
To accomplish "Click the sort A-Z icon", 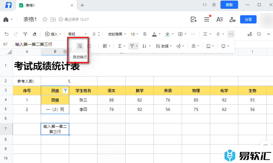I will pyautogui.click(x=144, y=46).
